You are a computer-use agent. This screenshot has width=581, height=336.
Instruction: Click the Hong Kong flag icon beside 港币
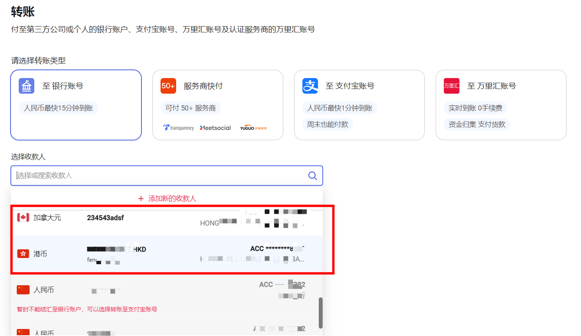[x=23, y=253]
